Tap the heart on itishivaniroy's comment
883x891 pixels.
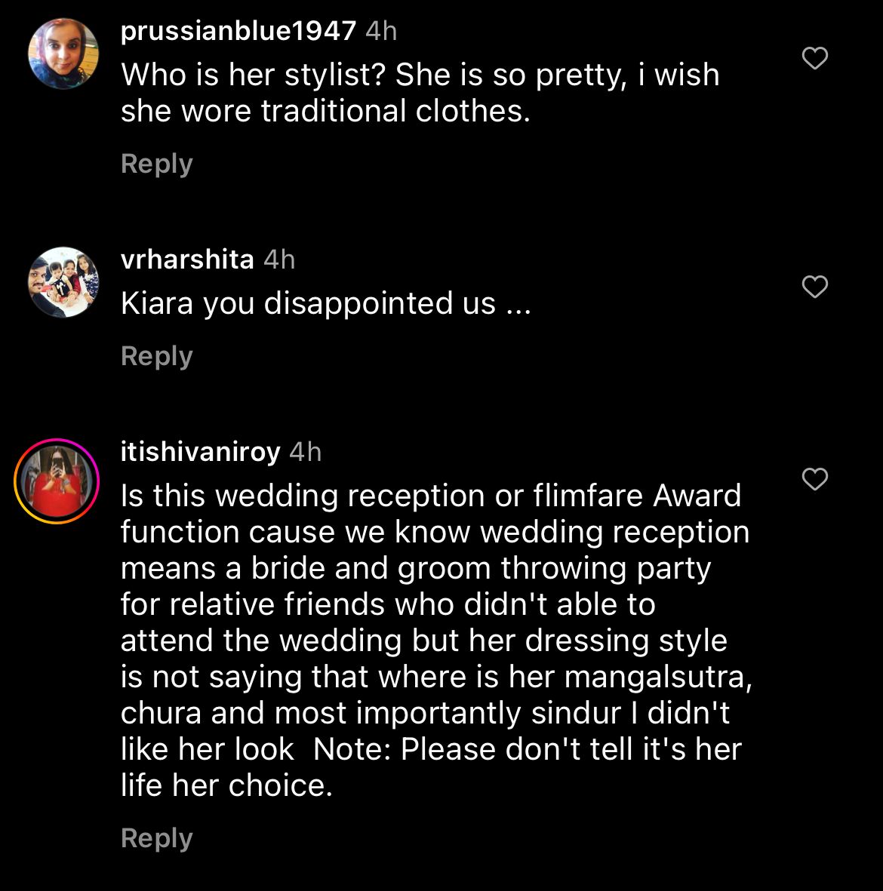click(814, 479)
